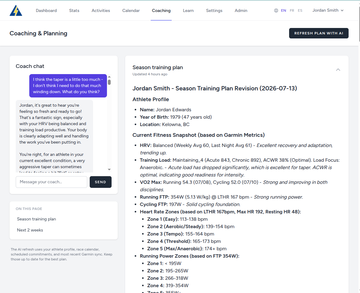Navigate to the Learn tab
360x293 pixels.
point(188,10)
